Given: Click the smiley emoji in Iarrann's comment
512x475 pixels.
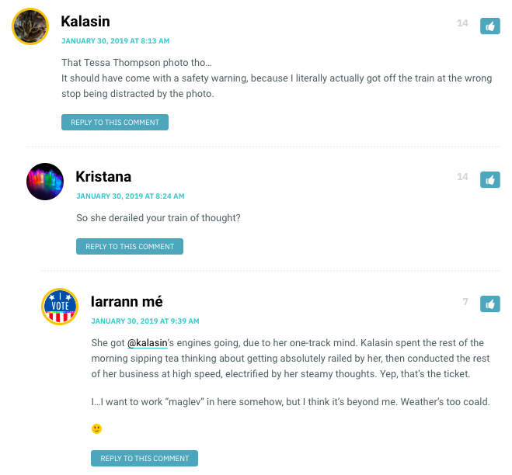Looking at the screenshot, I should (96, 428).
